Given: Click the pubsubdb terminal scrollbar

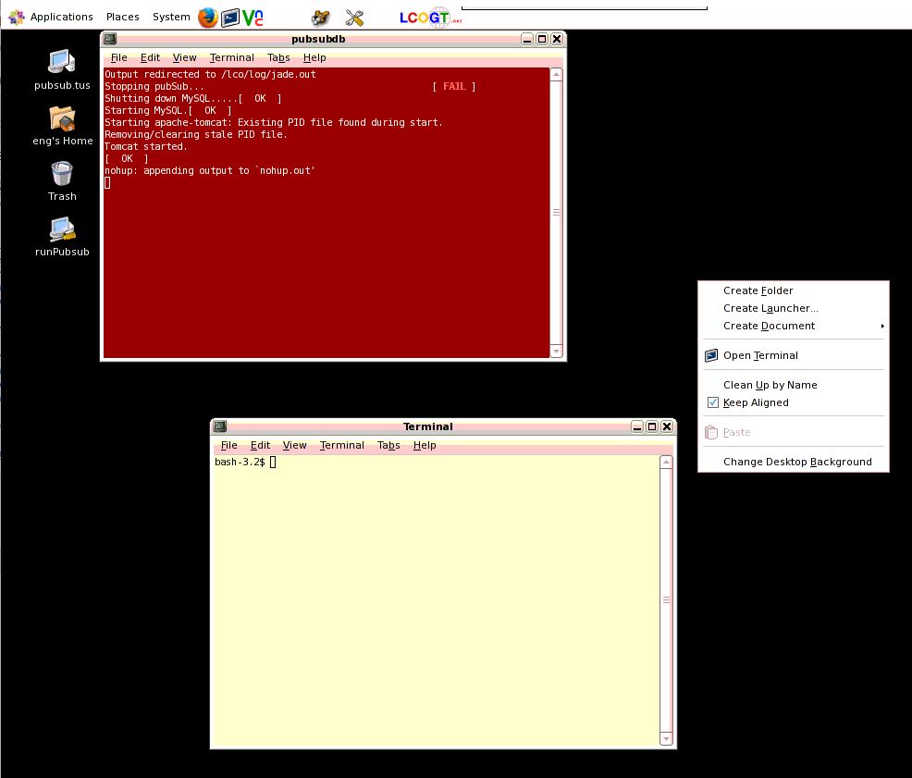Looking at the screenshot, I should (556, 212).
